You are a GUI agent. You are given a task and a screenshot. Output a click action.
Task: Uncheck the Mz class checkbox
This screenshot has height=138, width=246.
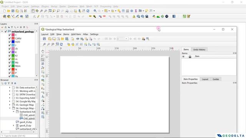pos(9,62)
